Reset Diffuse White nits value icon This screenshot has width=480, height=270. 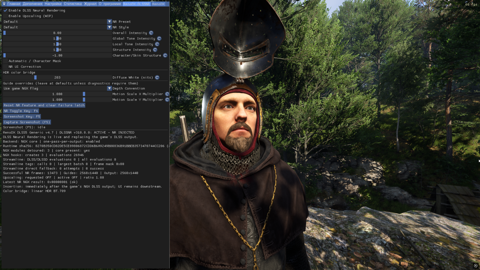(157, 77)
